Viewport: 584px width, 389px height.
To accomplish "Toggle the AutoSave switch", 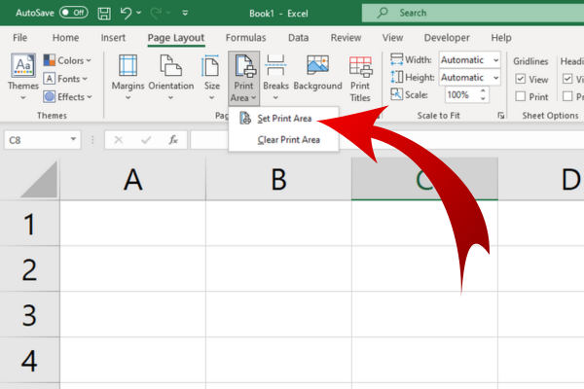I will (74, 13).
